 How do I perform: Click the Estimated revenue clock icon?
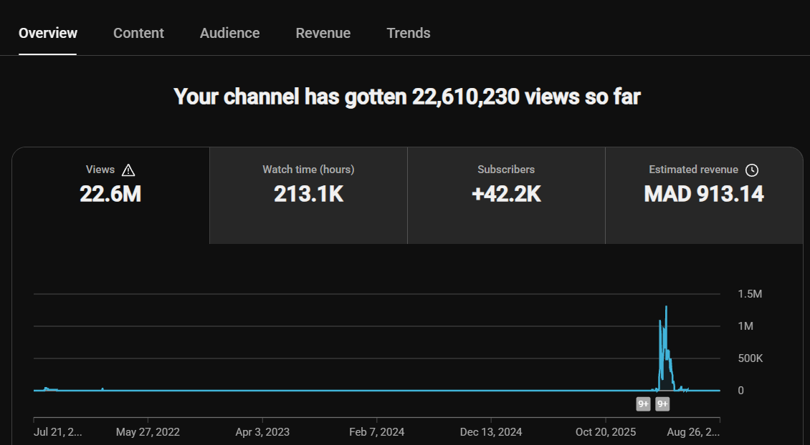[752, 170]
